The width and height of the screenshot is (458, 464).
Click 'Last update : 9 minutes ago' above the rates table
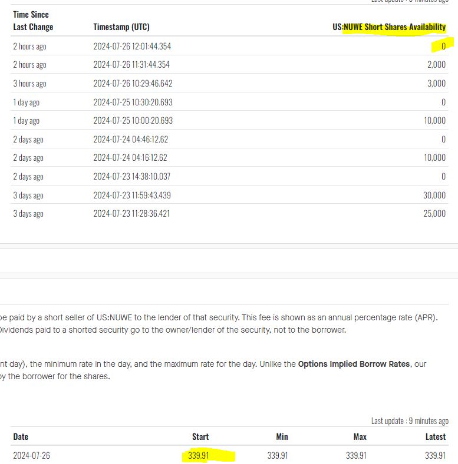(x=410, y=421)
